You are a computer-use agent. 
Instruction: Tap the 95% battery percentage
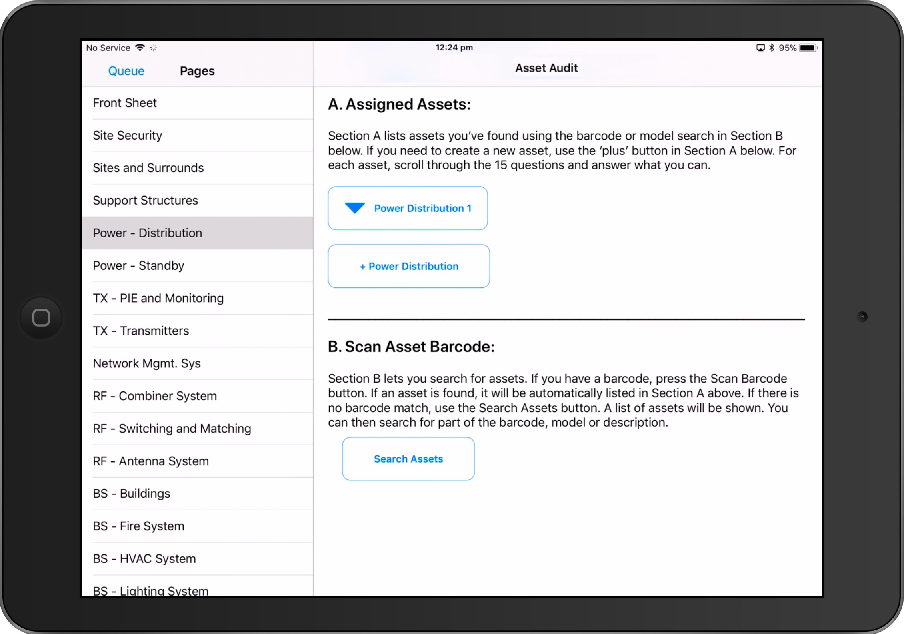coord(787,48)
